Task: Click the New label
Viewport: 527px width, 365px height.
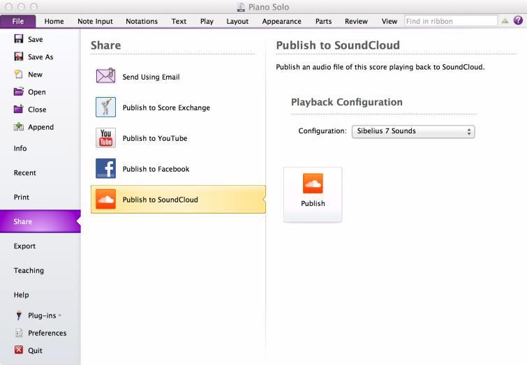Action: pyautogui.click(x=35, y=74)
